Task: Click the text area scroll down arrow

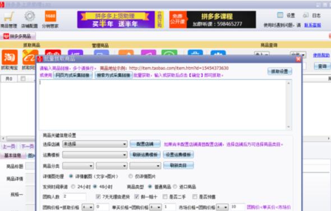Action: tap(288, 127)
